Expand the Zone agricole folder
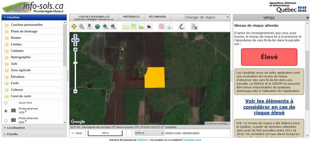311x141 pixels. click(x=33, y=70)
